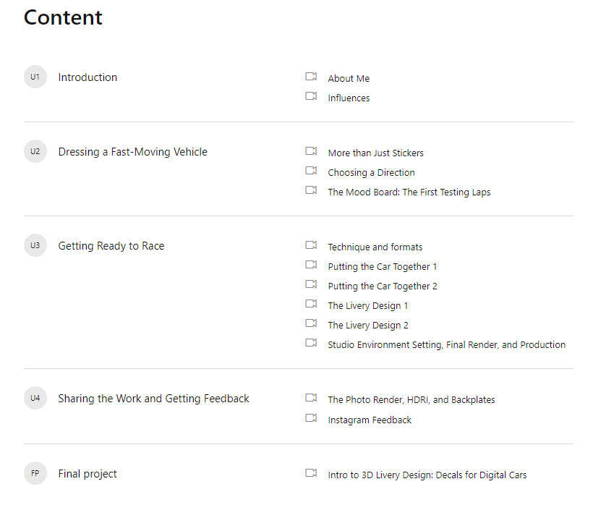Click the video icon beside Choosing a Direction

point(311,171)
